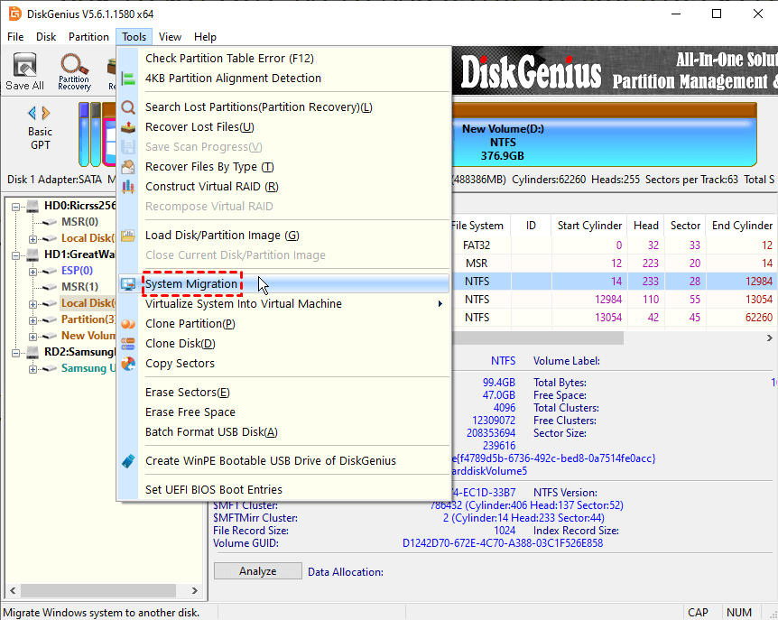Collapse the HD1:GreatWall disk tree node
Screen dimensions: 778x620
click(16, 255)
